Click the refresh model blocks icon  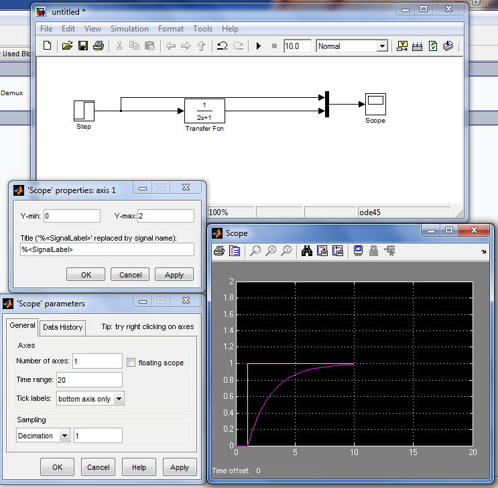(x=432, y=46)
